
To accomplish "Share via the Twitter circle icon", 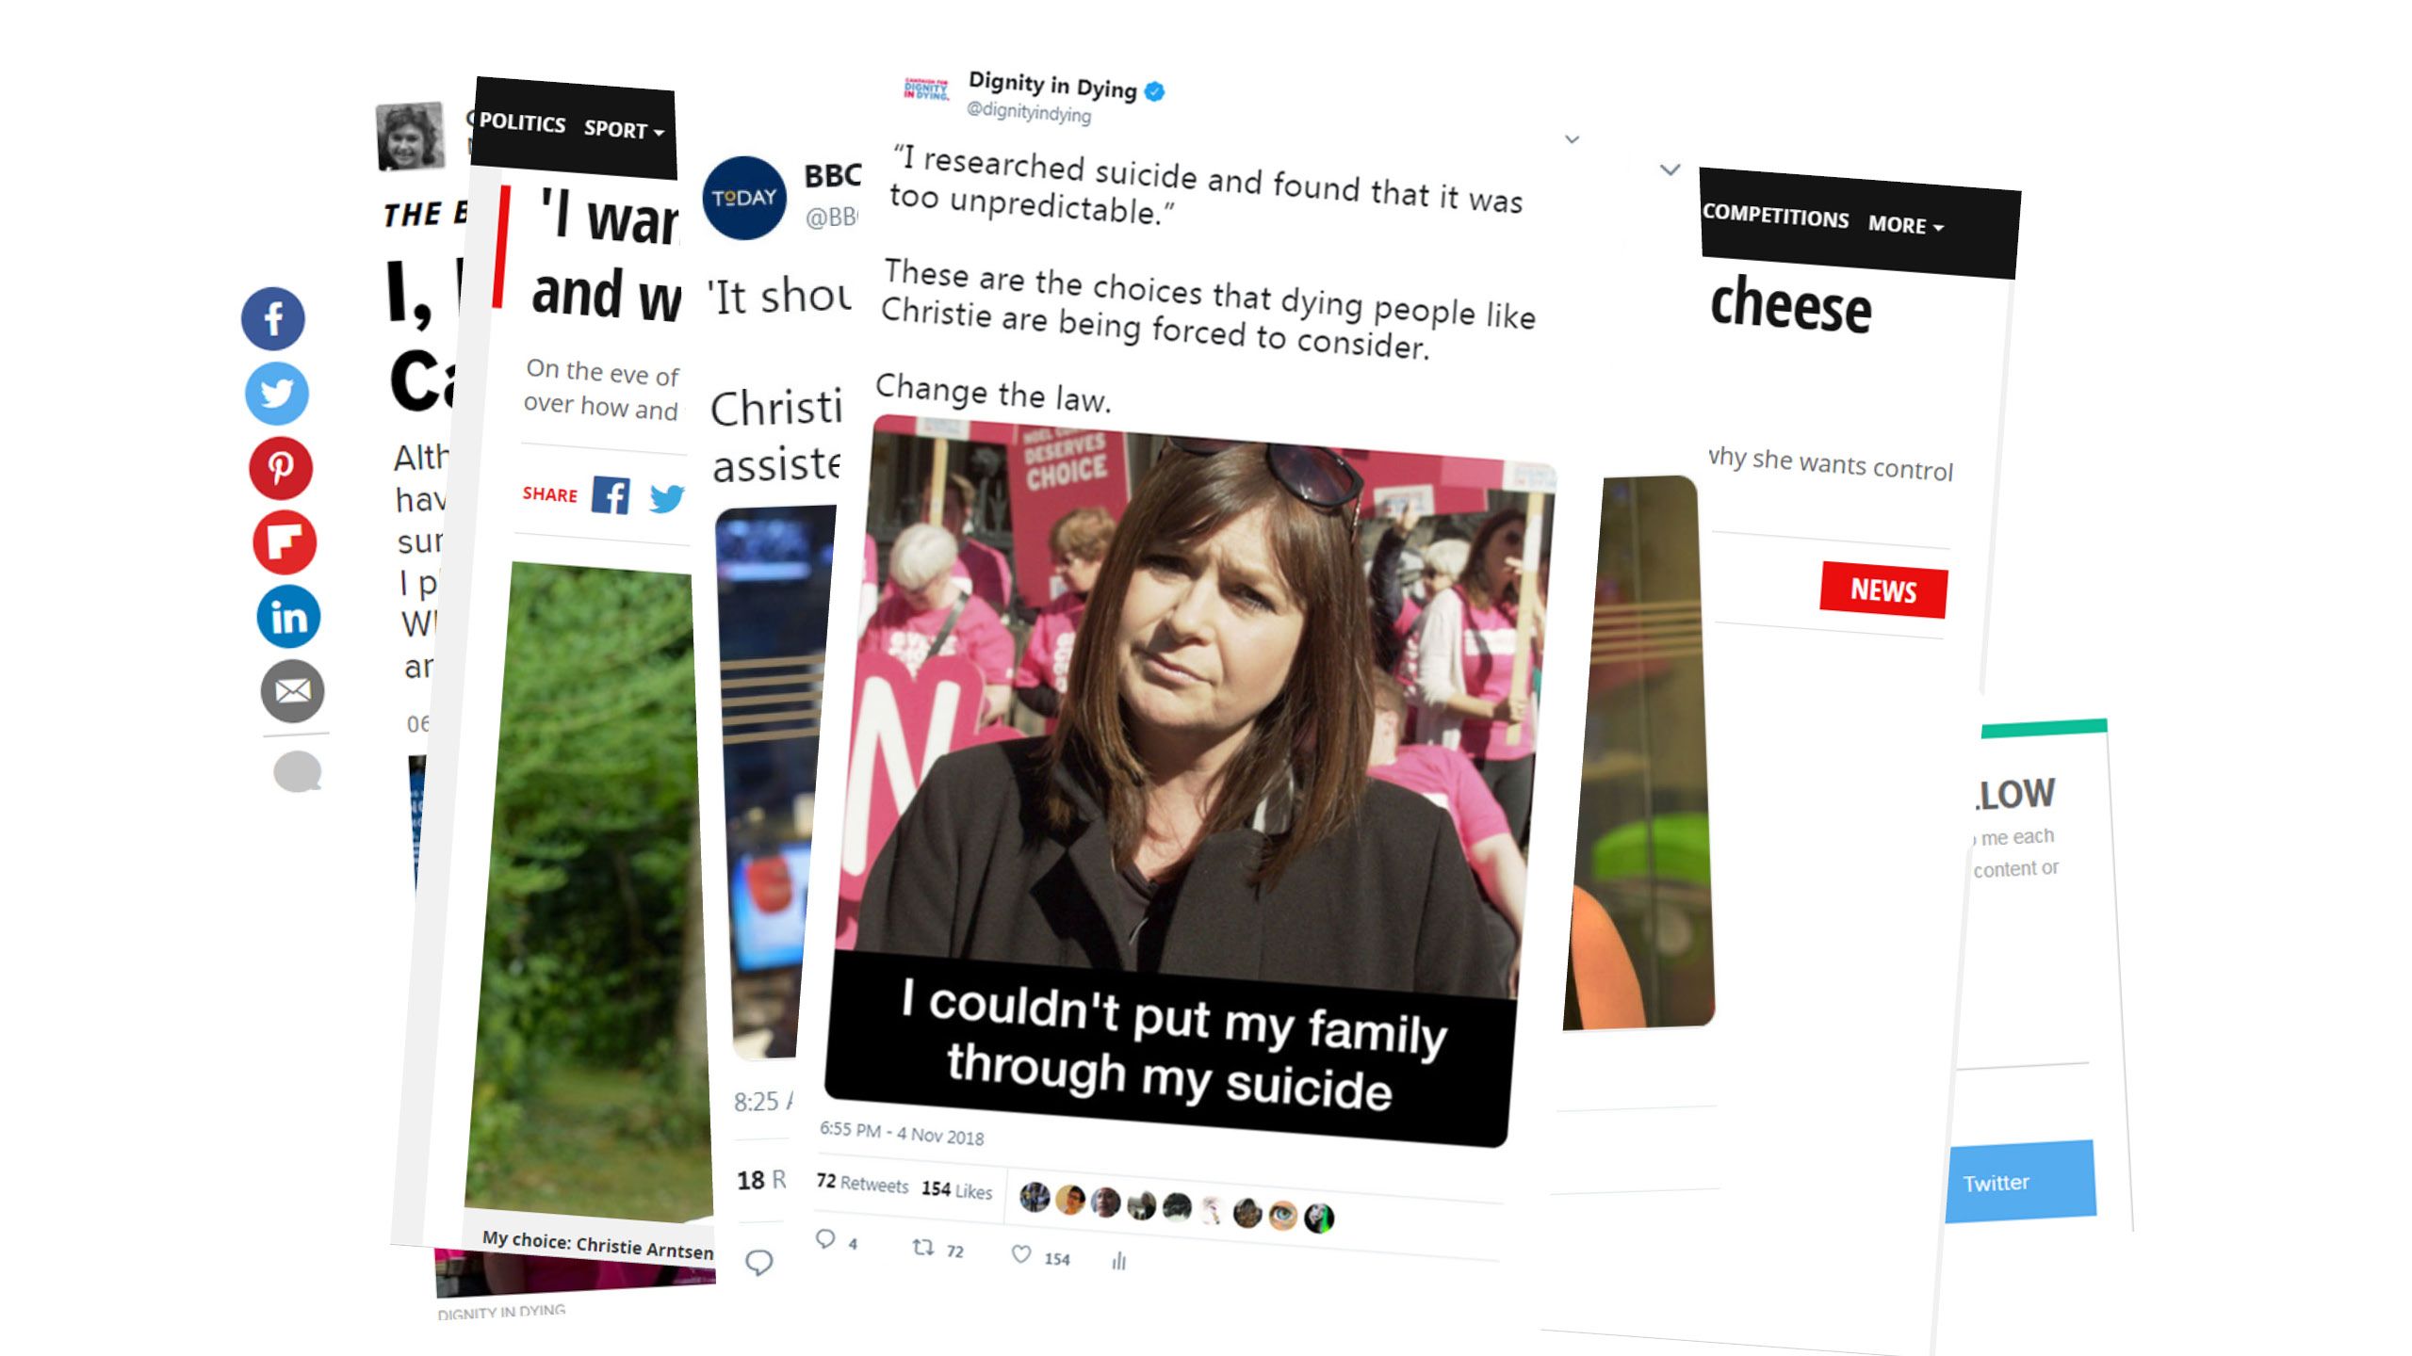I will tap(277, 393).
